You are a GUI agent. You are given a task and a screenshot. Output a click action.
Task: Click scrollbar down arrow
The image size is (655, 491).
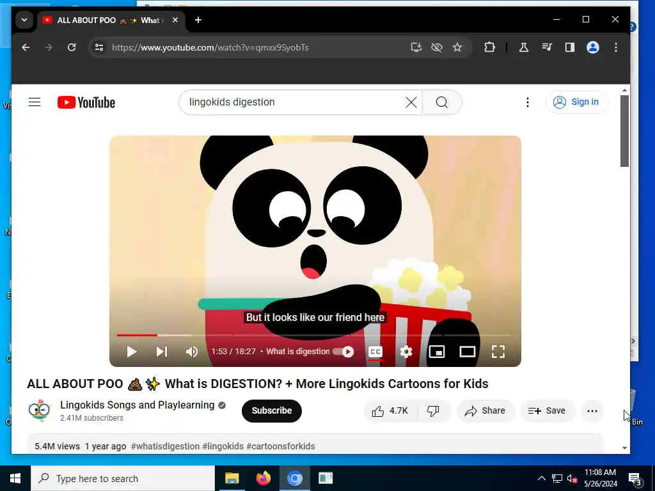pos(624,448)
